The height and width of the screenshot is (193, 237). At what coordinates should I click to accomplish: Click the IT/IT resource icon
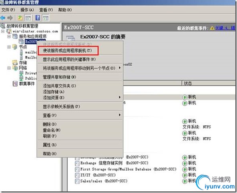click(x=77, y=175)
